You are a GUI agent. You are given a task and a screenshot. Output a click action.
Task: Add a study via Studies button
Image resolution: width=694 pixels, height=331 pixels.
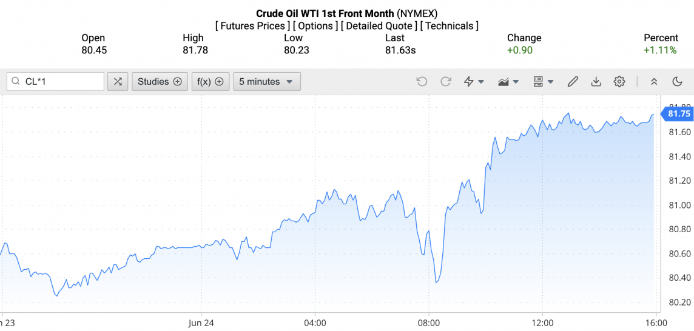[160, 82]
